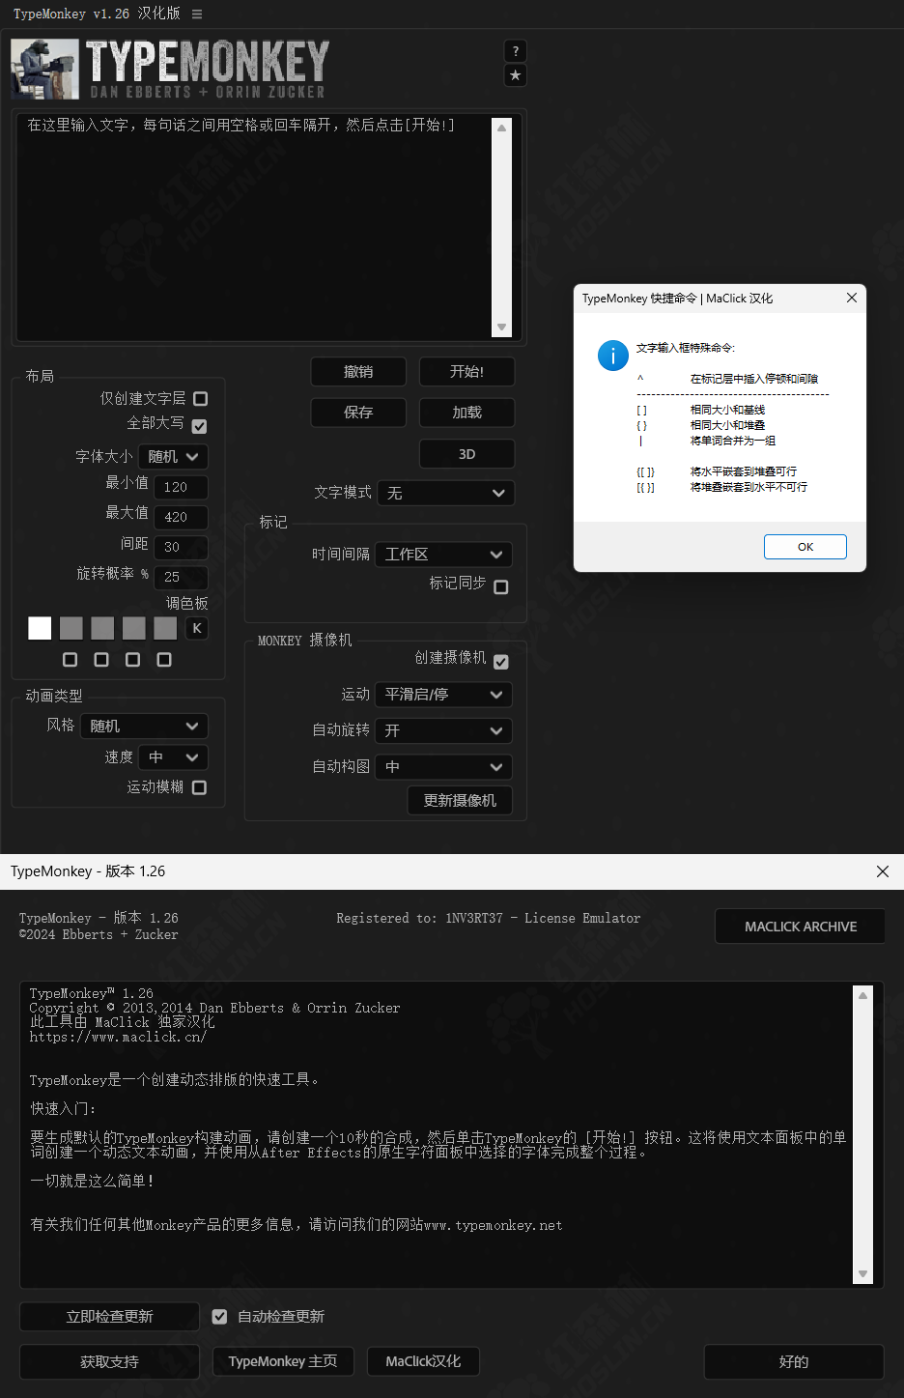Open the panel hamburger menu icon
The width and height of the screenshot is (904, 1398).
coord(197,14)
